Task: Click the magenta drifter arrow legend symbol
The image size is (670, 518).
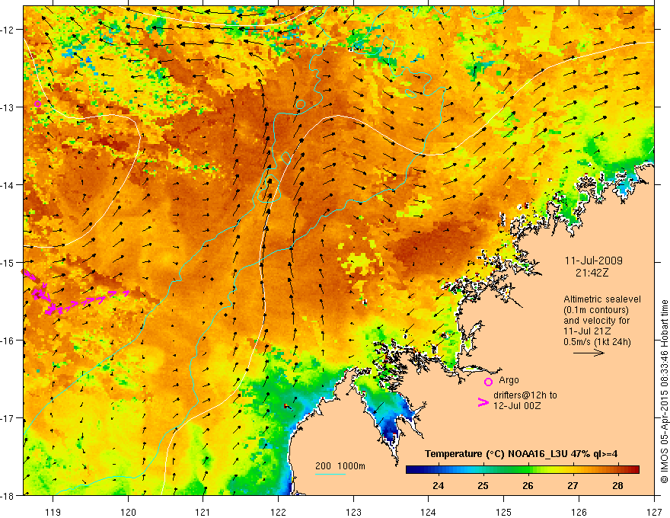Action: (x=483, y=402)
